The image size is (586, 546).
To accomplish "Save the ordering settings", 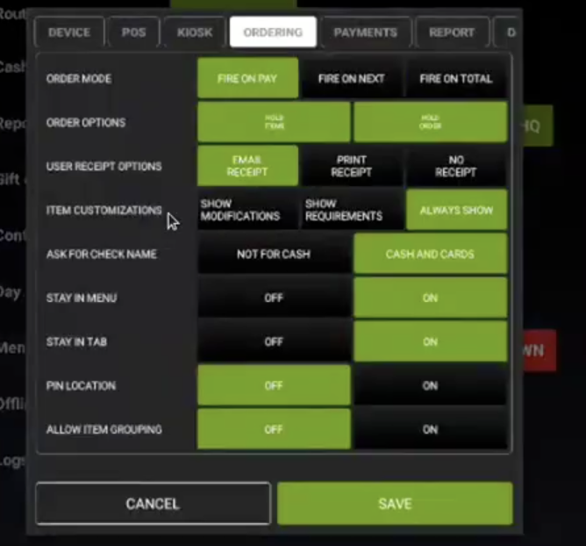I will (x=395, y=503).
